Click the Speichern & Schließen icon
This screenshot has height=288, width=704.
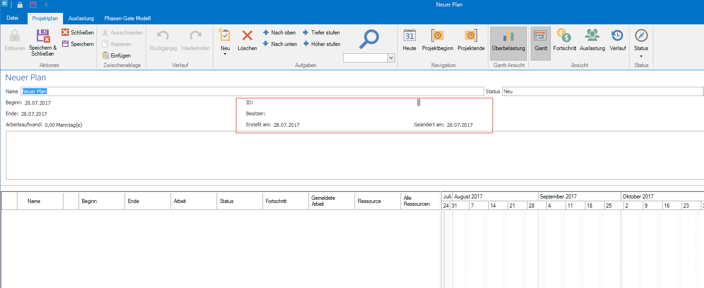43,36
